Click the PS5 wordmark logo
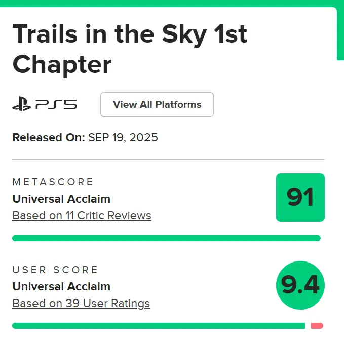 tap(56, 104)
